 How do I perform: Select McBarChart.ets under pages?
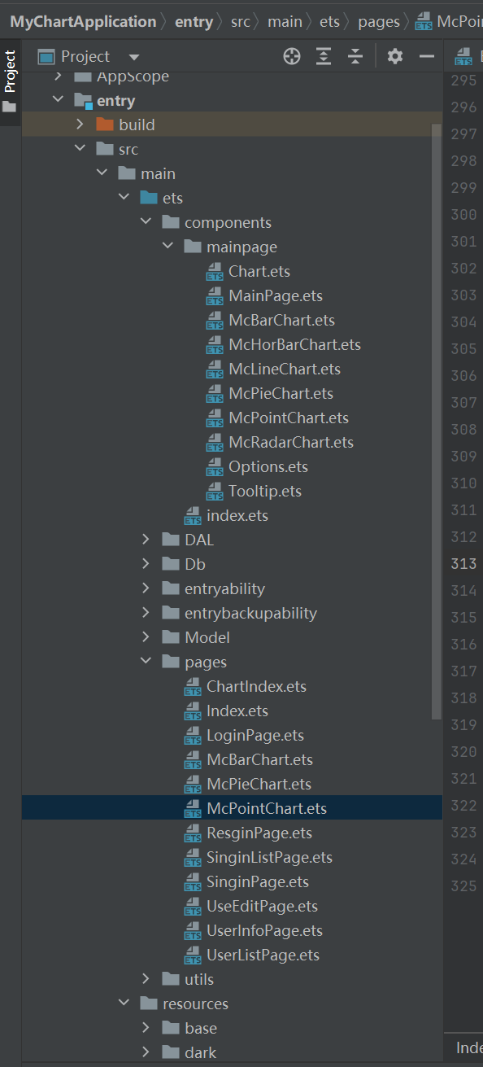pos(259,759)
